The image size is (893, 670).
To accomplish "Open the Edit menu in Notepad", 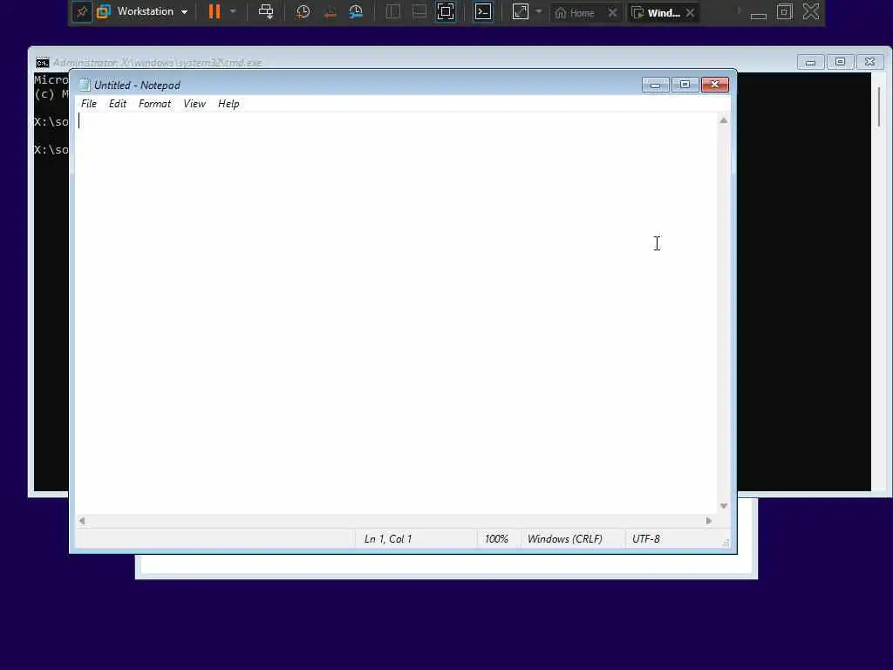I will [118, 104].
